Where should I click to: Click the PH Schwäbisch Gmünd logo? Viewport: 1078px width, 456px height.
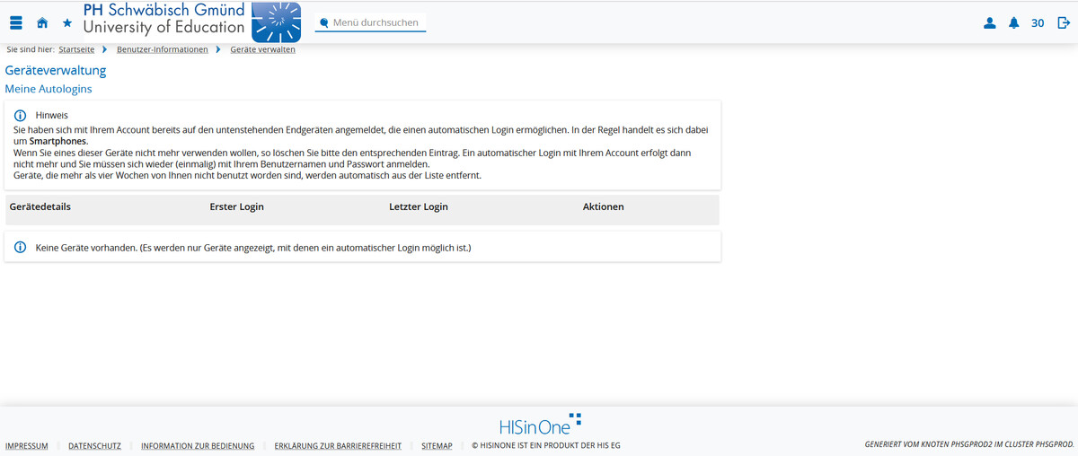[x=191, y=22]
